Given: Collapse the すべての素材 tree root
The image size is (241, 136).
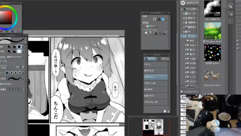Looking at the screenshot, I should tap(182, 9).
